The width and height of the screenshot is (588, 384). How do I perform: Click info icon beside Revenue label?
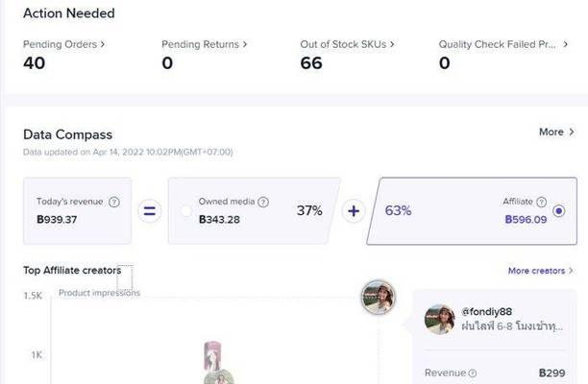click(x=473, y=373)
